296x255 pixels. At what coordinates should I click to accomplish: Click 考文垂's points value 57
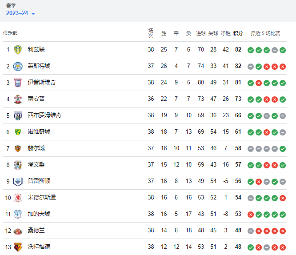point(238,164)
